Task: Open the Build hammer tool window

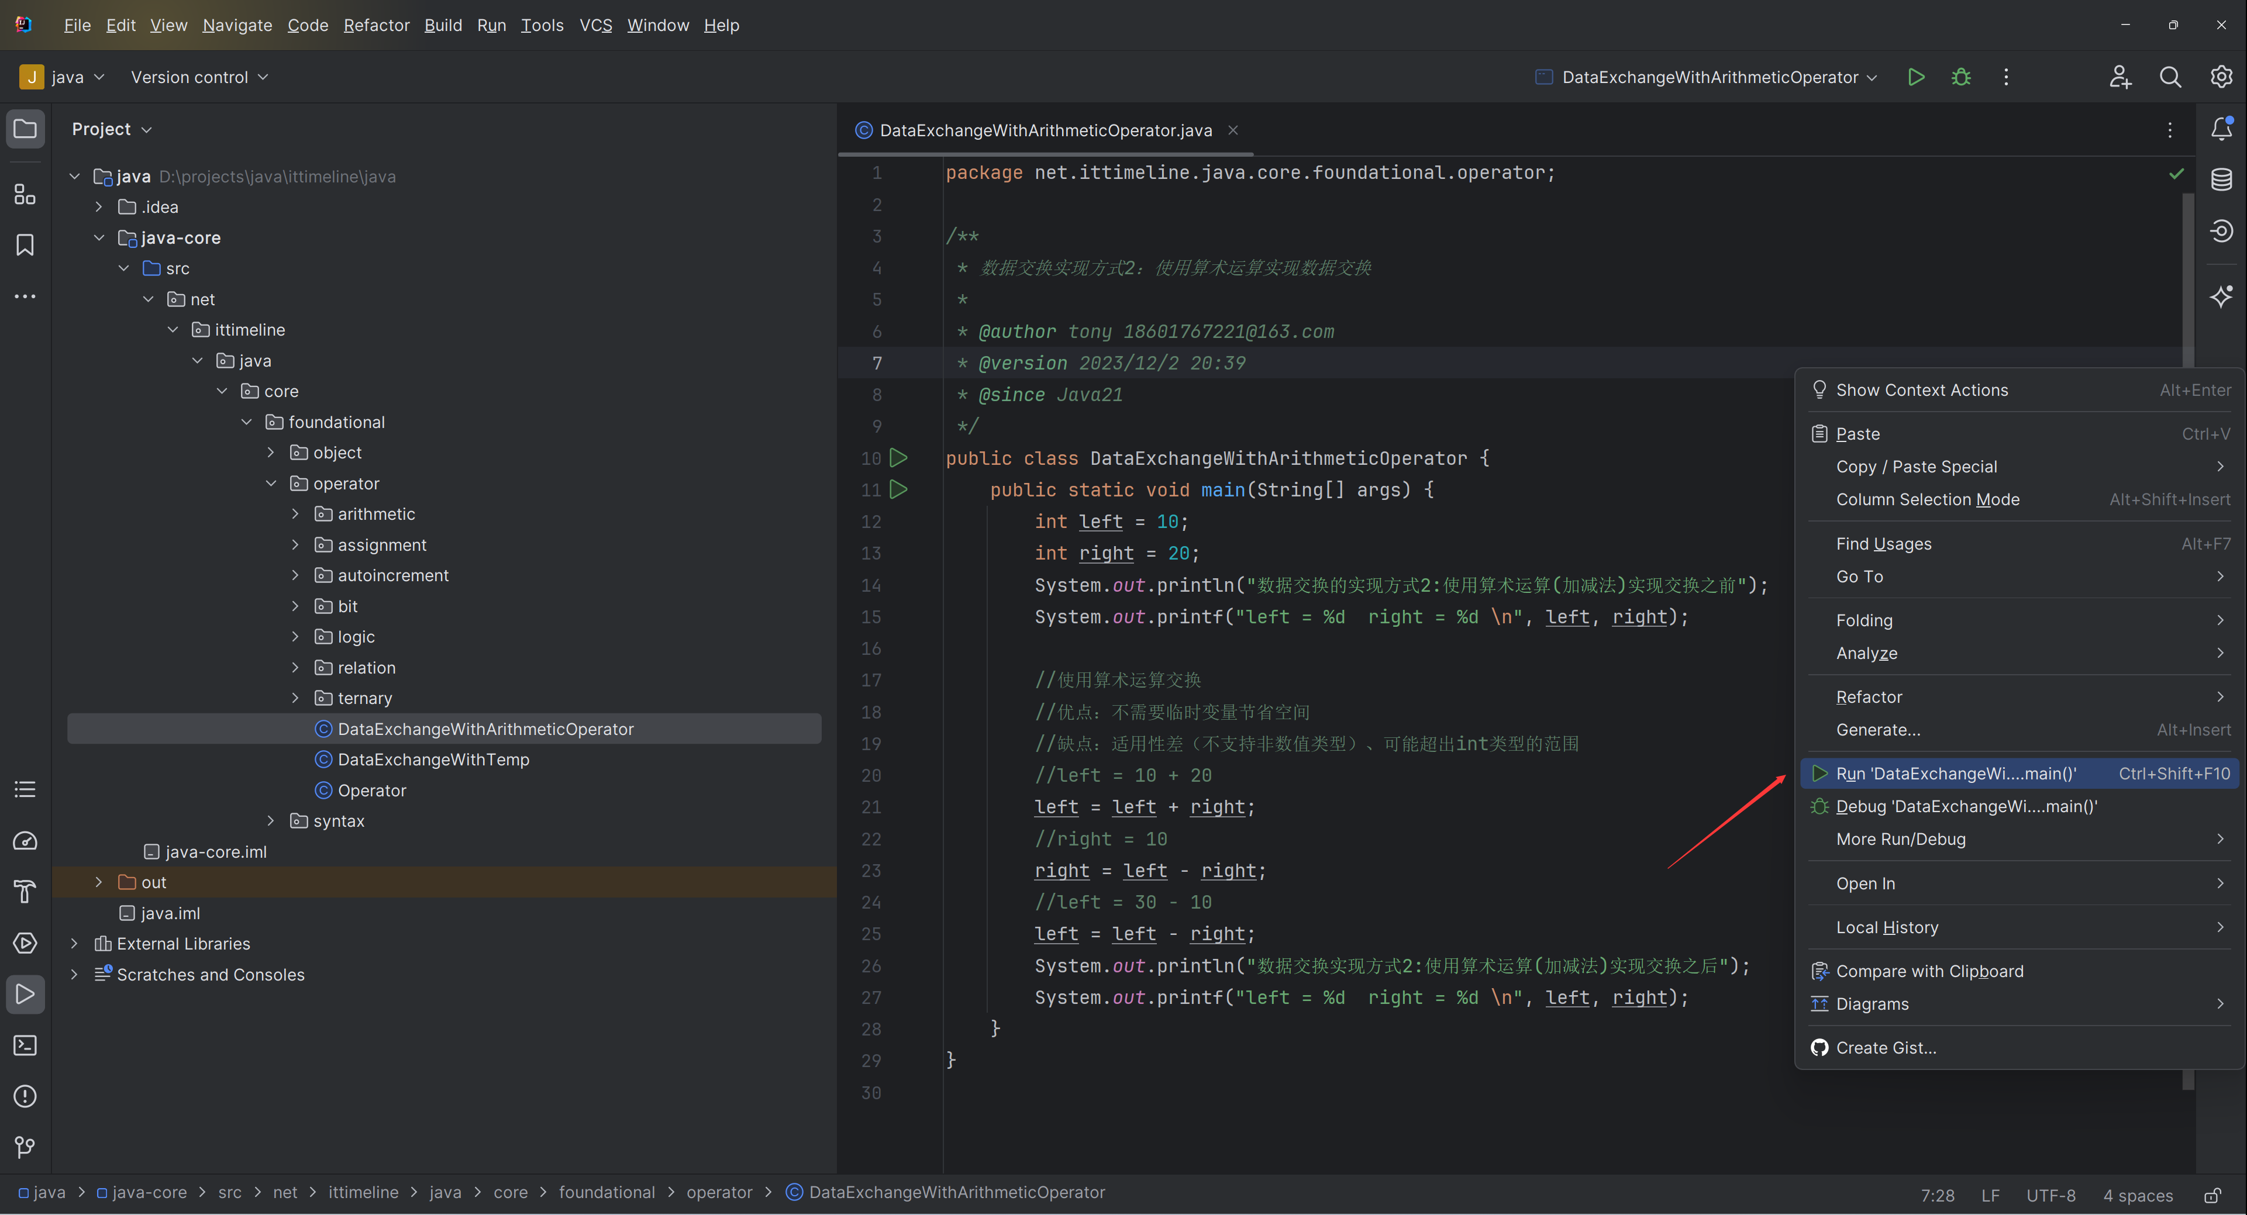Action: pos(25,892)
